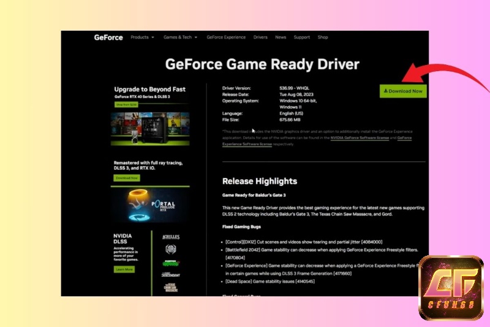Viewport: 490px width, 327px height.
Task: Click Learn More under NVIDIA DLSS
Action: click(x=124, y=269)
